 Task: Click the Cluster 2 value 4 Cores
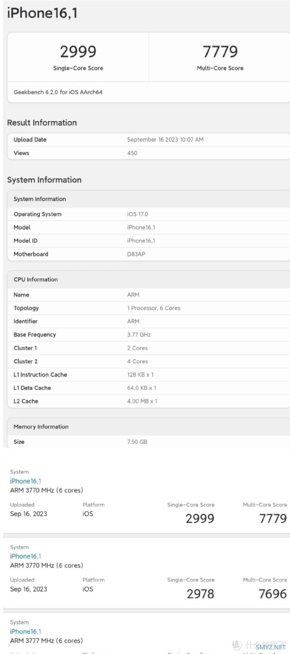(x=137, y=361)
